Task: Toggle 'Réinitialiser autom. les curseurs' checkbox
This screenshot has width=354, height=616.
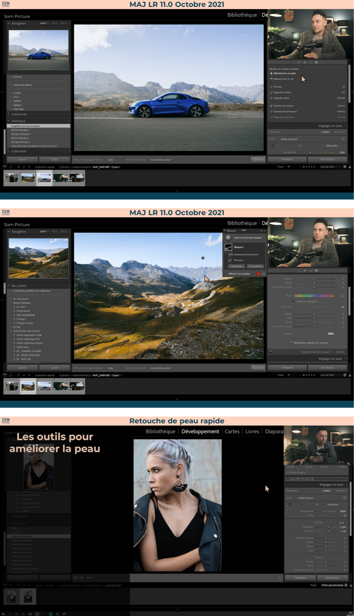Action: click(x=291, y=342)
